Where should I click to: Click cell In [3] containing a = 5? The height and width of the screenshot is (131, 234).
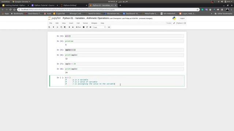pos(124,36)
